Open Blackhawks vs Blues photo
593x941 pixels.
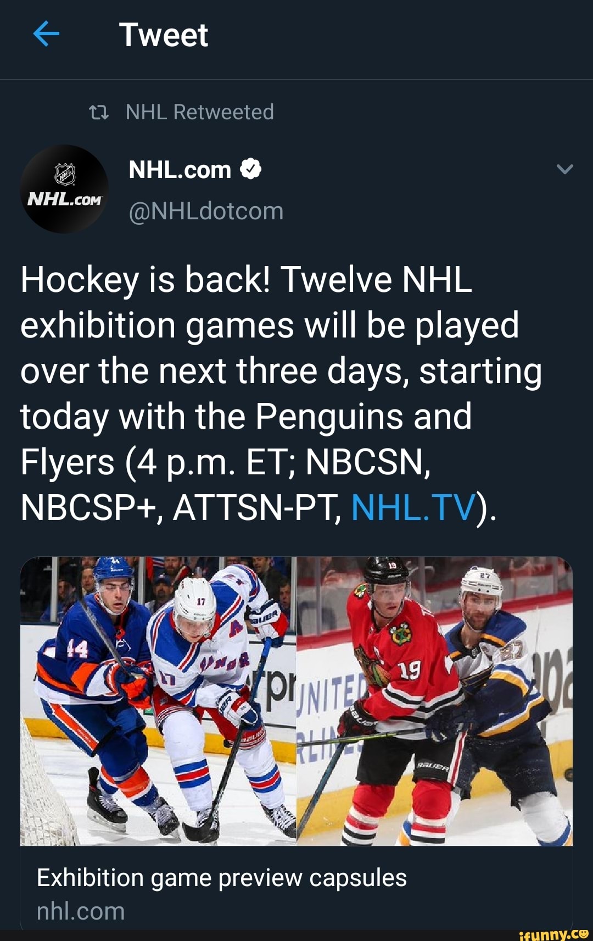pyautogui.click(x=435, y=701)
